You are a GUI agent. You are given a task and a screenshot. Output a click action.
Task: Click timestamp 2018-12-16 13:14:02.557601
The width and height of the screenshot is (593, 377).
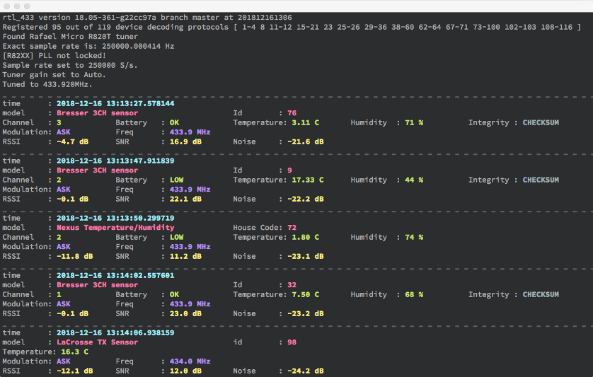[x=115, y=275]
